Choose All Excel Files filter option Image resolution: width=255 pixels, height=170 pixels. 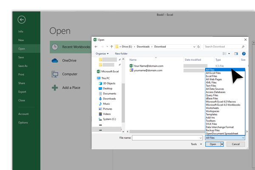click(x=213, y=73)
